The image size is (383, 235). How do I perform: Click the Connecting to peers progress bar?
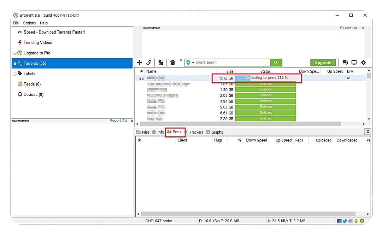coord(265,78)
